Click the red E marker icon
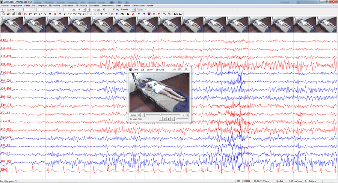The width and height of the screenshot is (338, 183). 112,14
